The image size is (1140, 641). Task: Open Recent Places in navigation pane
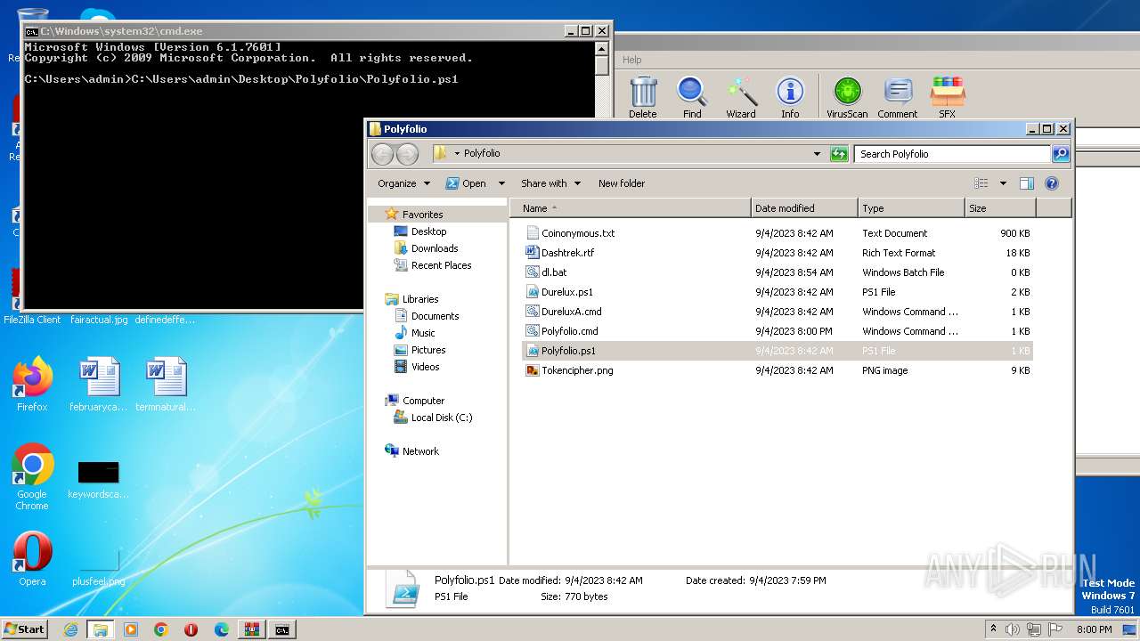point(441,265)
